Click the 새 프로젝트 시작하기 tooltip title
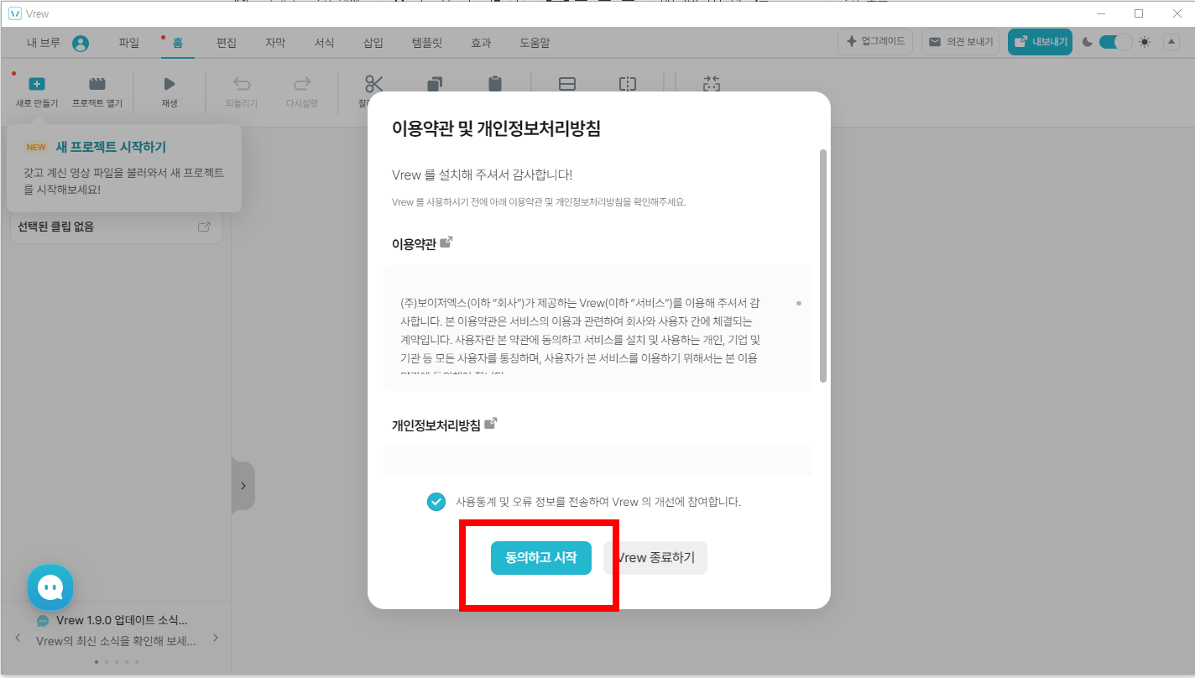1195x678 pixels. click(111, 147)
